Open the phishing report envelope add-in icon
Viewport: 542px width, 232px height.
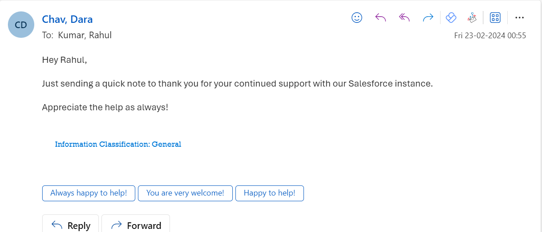472,18
